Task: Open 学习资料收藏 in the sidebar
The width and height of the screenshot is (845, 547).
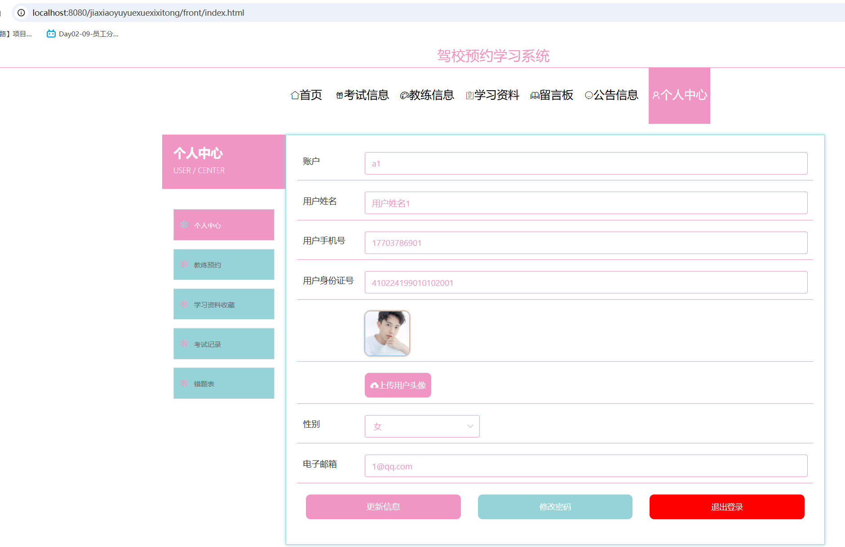Action: coord(224,304)
